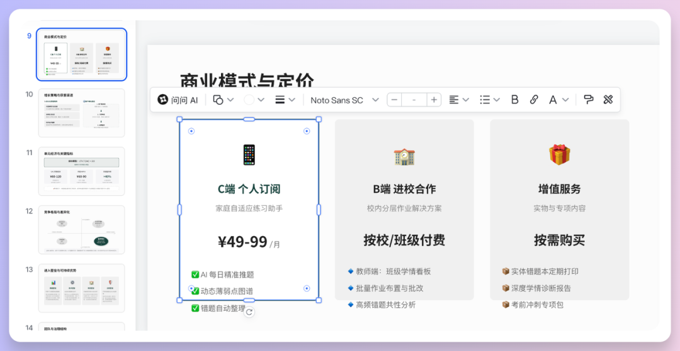Click the bullet 批量作业布置与批改
This screenshot has width=680, height=351.
coord(385,288)
